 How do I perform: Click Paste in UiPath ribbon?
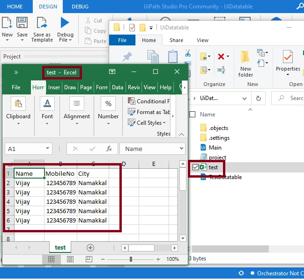tap(96, 41)
